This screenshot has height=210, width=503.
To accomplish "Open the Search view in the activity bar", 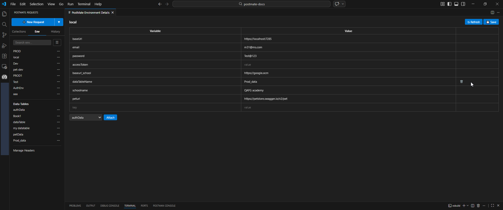I will tap(4, 24).
